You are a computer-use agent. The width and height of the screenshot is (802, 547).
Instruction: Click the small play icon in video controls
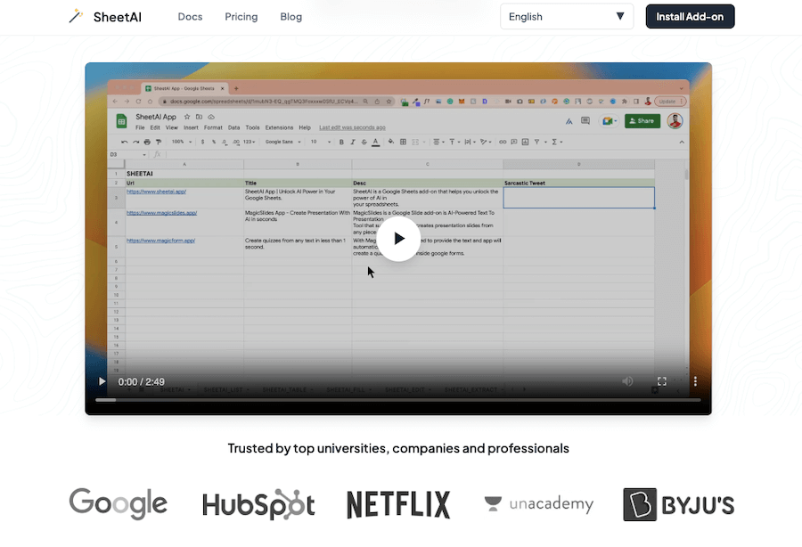102,381
